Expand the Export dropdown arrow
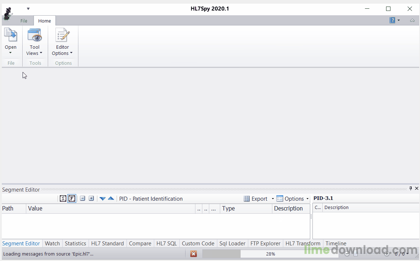Screen dimensions: 420x261 273,199
